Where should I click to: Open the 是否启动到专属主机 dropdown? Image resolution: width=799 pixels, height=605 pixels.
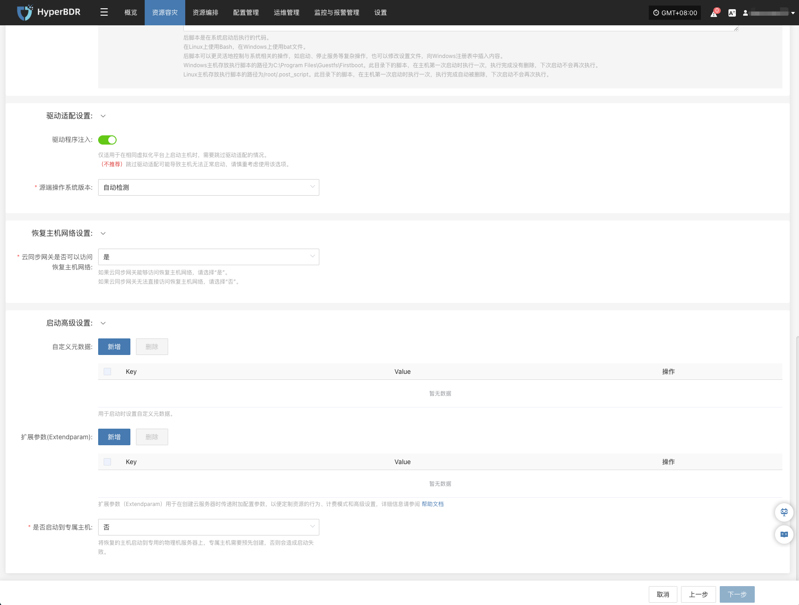(x=208, y=527)
